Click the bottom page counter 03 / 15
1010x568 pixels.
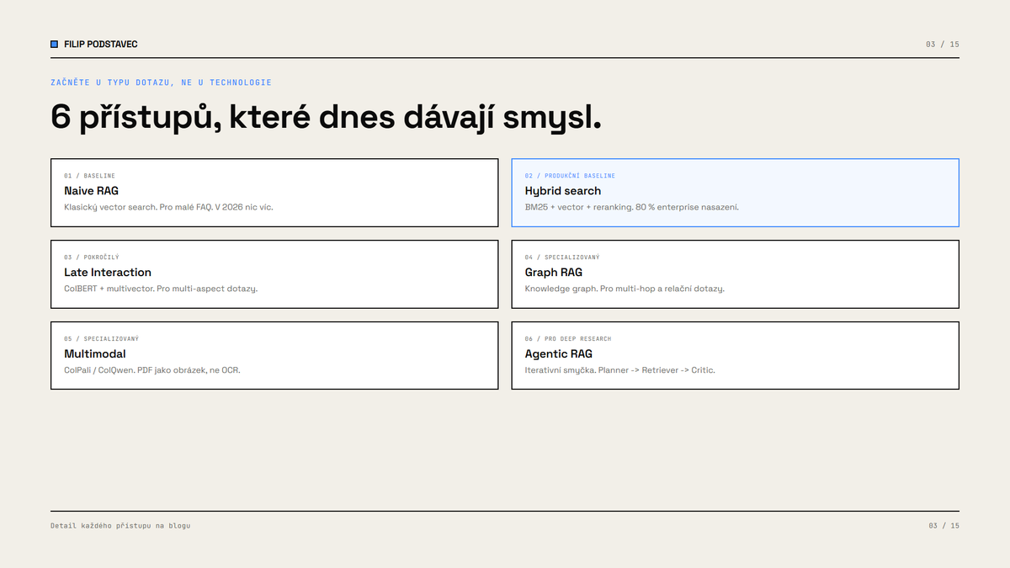point(944,526)
